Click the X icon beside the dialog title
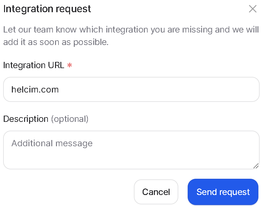The width and height of the screenshot is (264, 210). click(252, 9)
